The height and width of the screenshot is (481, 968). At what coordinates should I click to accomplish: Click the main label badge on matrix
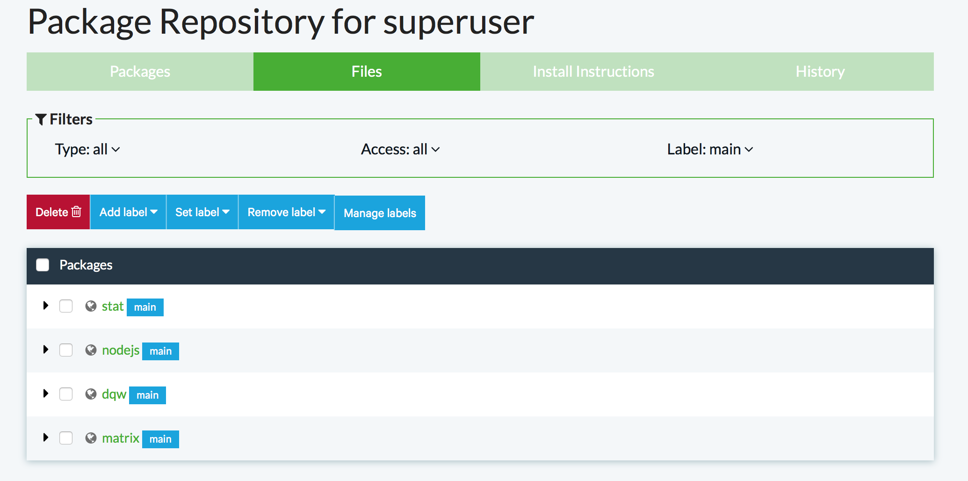click(x=160, y=439)
